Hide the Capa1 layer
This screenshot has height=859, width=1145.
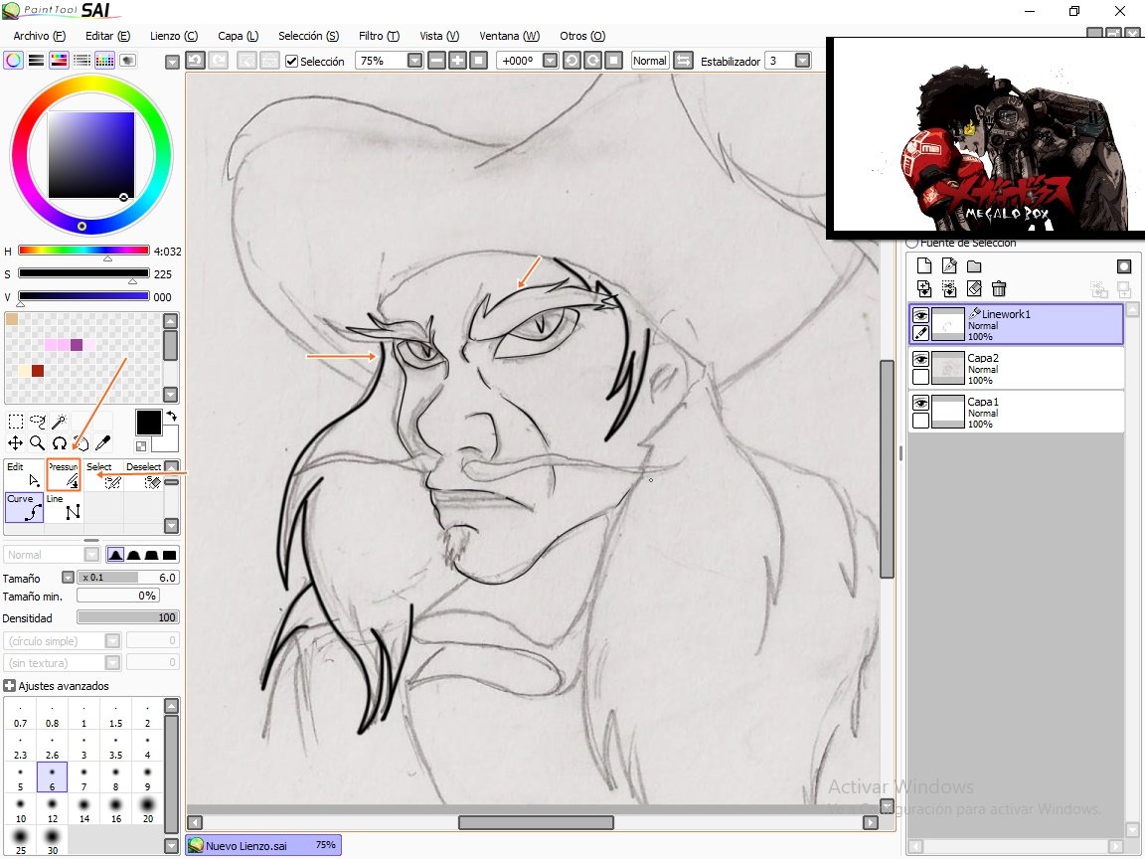pos(920,403)
